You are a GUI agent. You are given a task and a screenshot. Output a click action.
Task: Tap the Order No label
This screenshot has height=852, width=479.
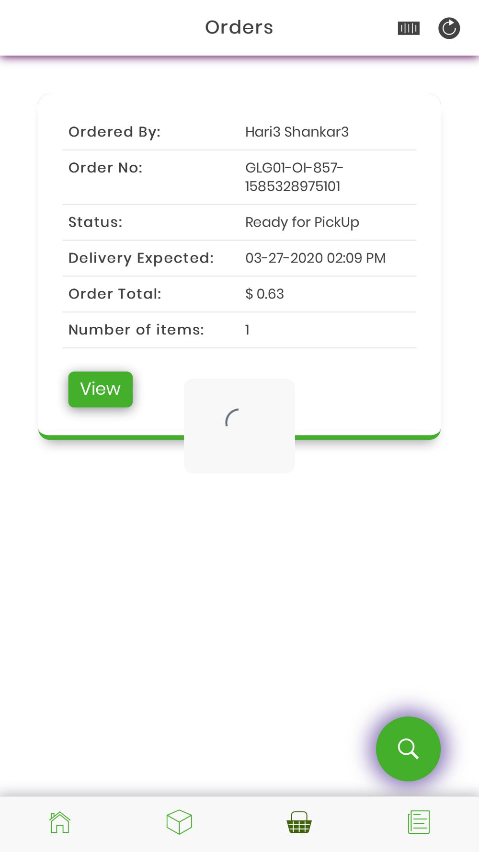tap(105, 168)
